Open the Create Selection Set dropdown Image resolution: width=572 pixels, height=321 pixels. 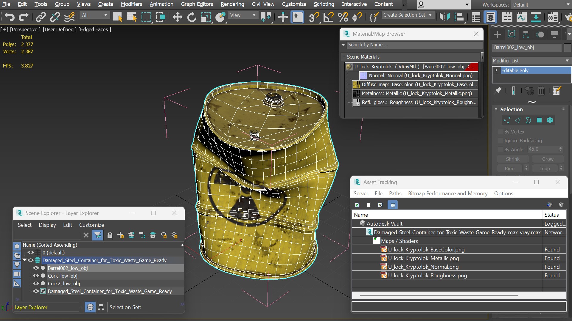pyautogui.click(x=407, y=15)
